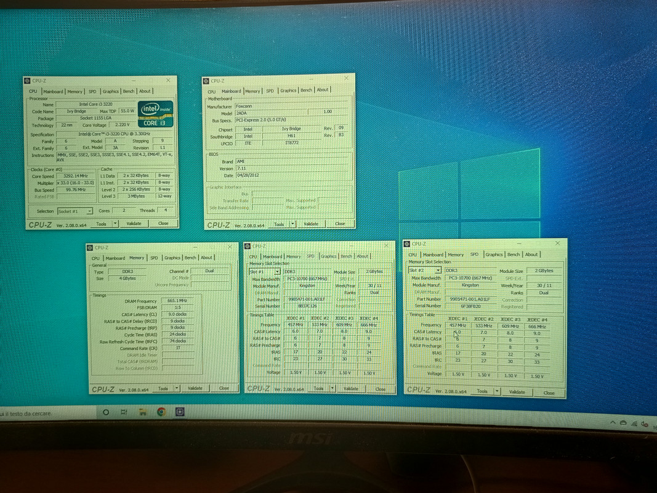
Task: Click Close button in Foxconn Mainboard window
Action: [340, 224]
